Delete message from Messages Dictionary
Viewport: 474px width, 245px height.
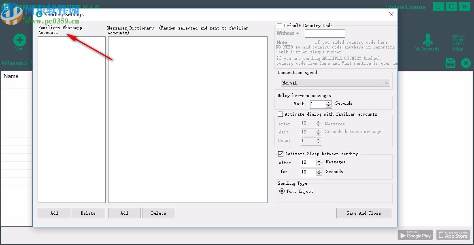[x=159, y=213]
